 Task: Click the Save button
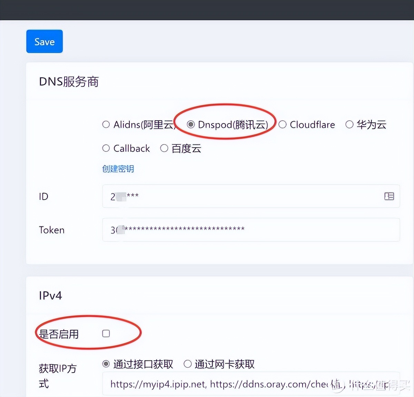[x=44, y=41]
